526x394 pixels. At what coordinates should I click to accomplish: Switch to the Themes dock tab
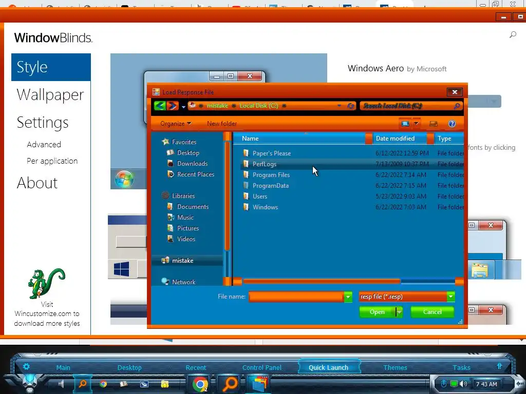(395, 367)
